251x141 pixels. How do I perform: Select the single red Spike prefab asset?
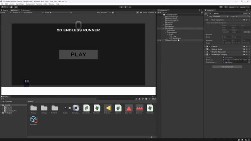129,108
